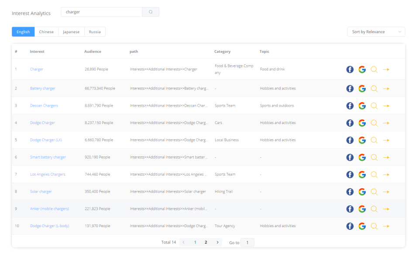
Task: Open Google icon for Deccan Chargers
Action: (x=362, y=106)
